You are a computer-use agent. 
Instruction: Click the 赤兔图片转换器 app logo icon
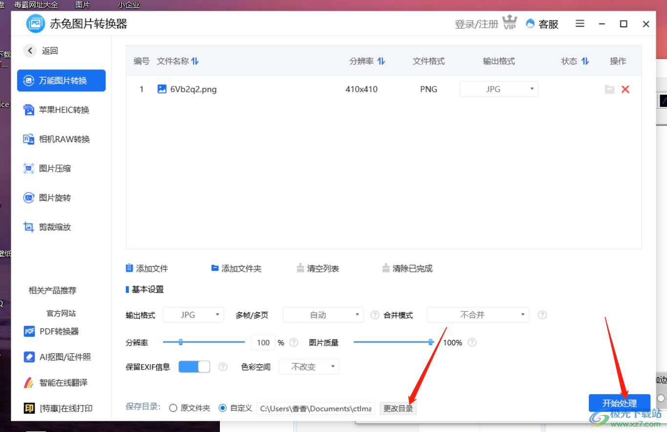click(36, 23)
